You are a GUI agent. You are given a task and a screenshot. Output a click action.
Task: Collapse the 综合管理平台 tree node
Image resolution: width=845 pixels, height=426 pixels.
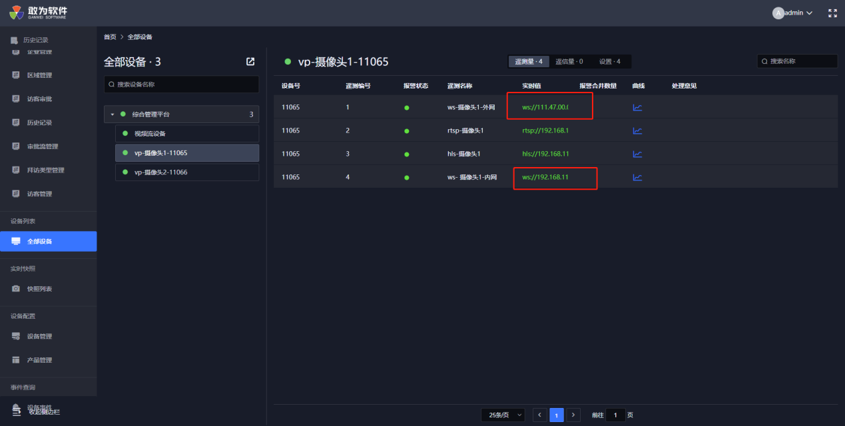pos(113,114)
